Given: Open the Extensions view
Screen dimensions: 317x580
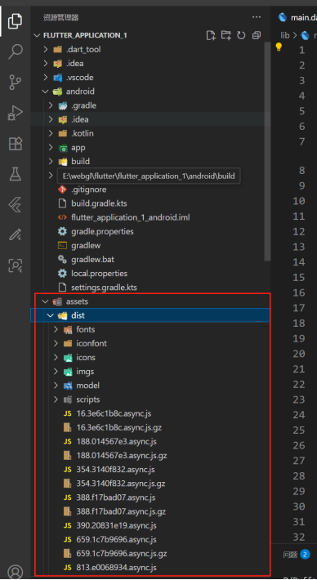Looking at the screenshot, I should click(x=16, y=144).
